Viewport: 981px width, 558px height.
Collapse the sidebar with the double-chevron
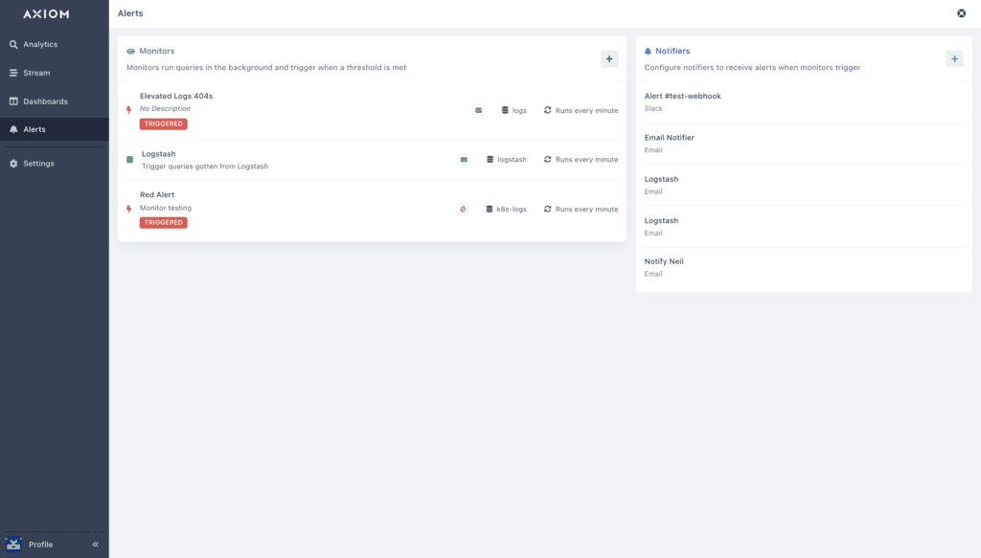(95, 544)
